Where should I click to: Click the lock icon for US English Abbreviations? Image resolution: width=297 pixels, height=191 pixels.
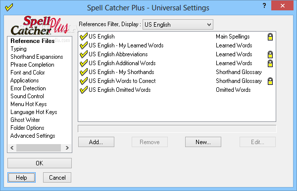tap(270, 54)
